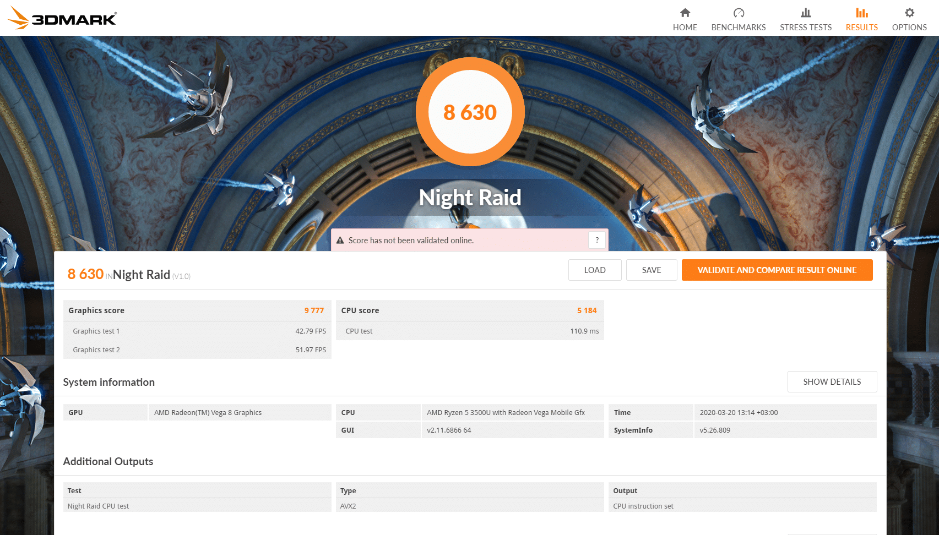Click the Benchmarks gauge icon
Image resolution: width=939 pixels, height=535 pixels.
738,13
